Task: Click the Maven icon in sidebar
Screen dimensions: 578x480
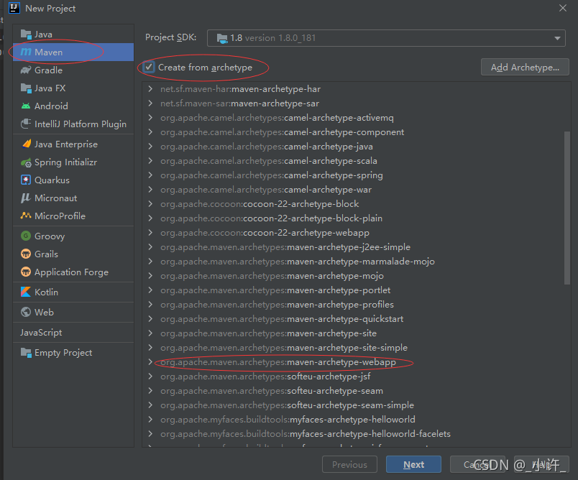Action: pyautogui.click(x=26, y=52)
